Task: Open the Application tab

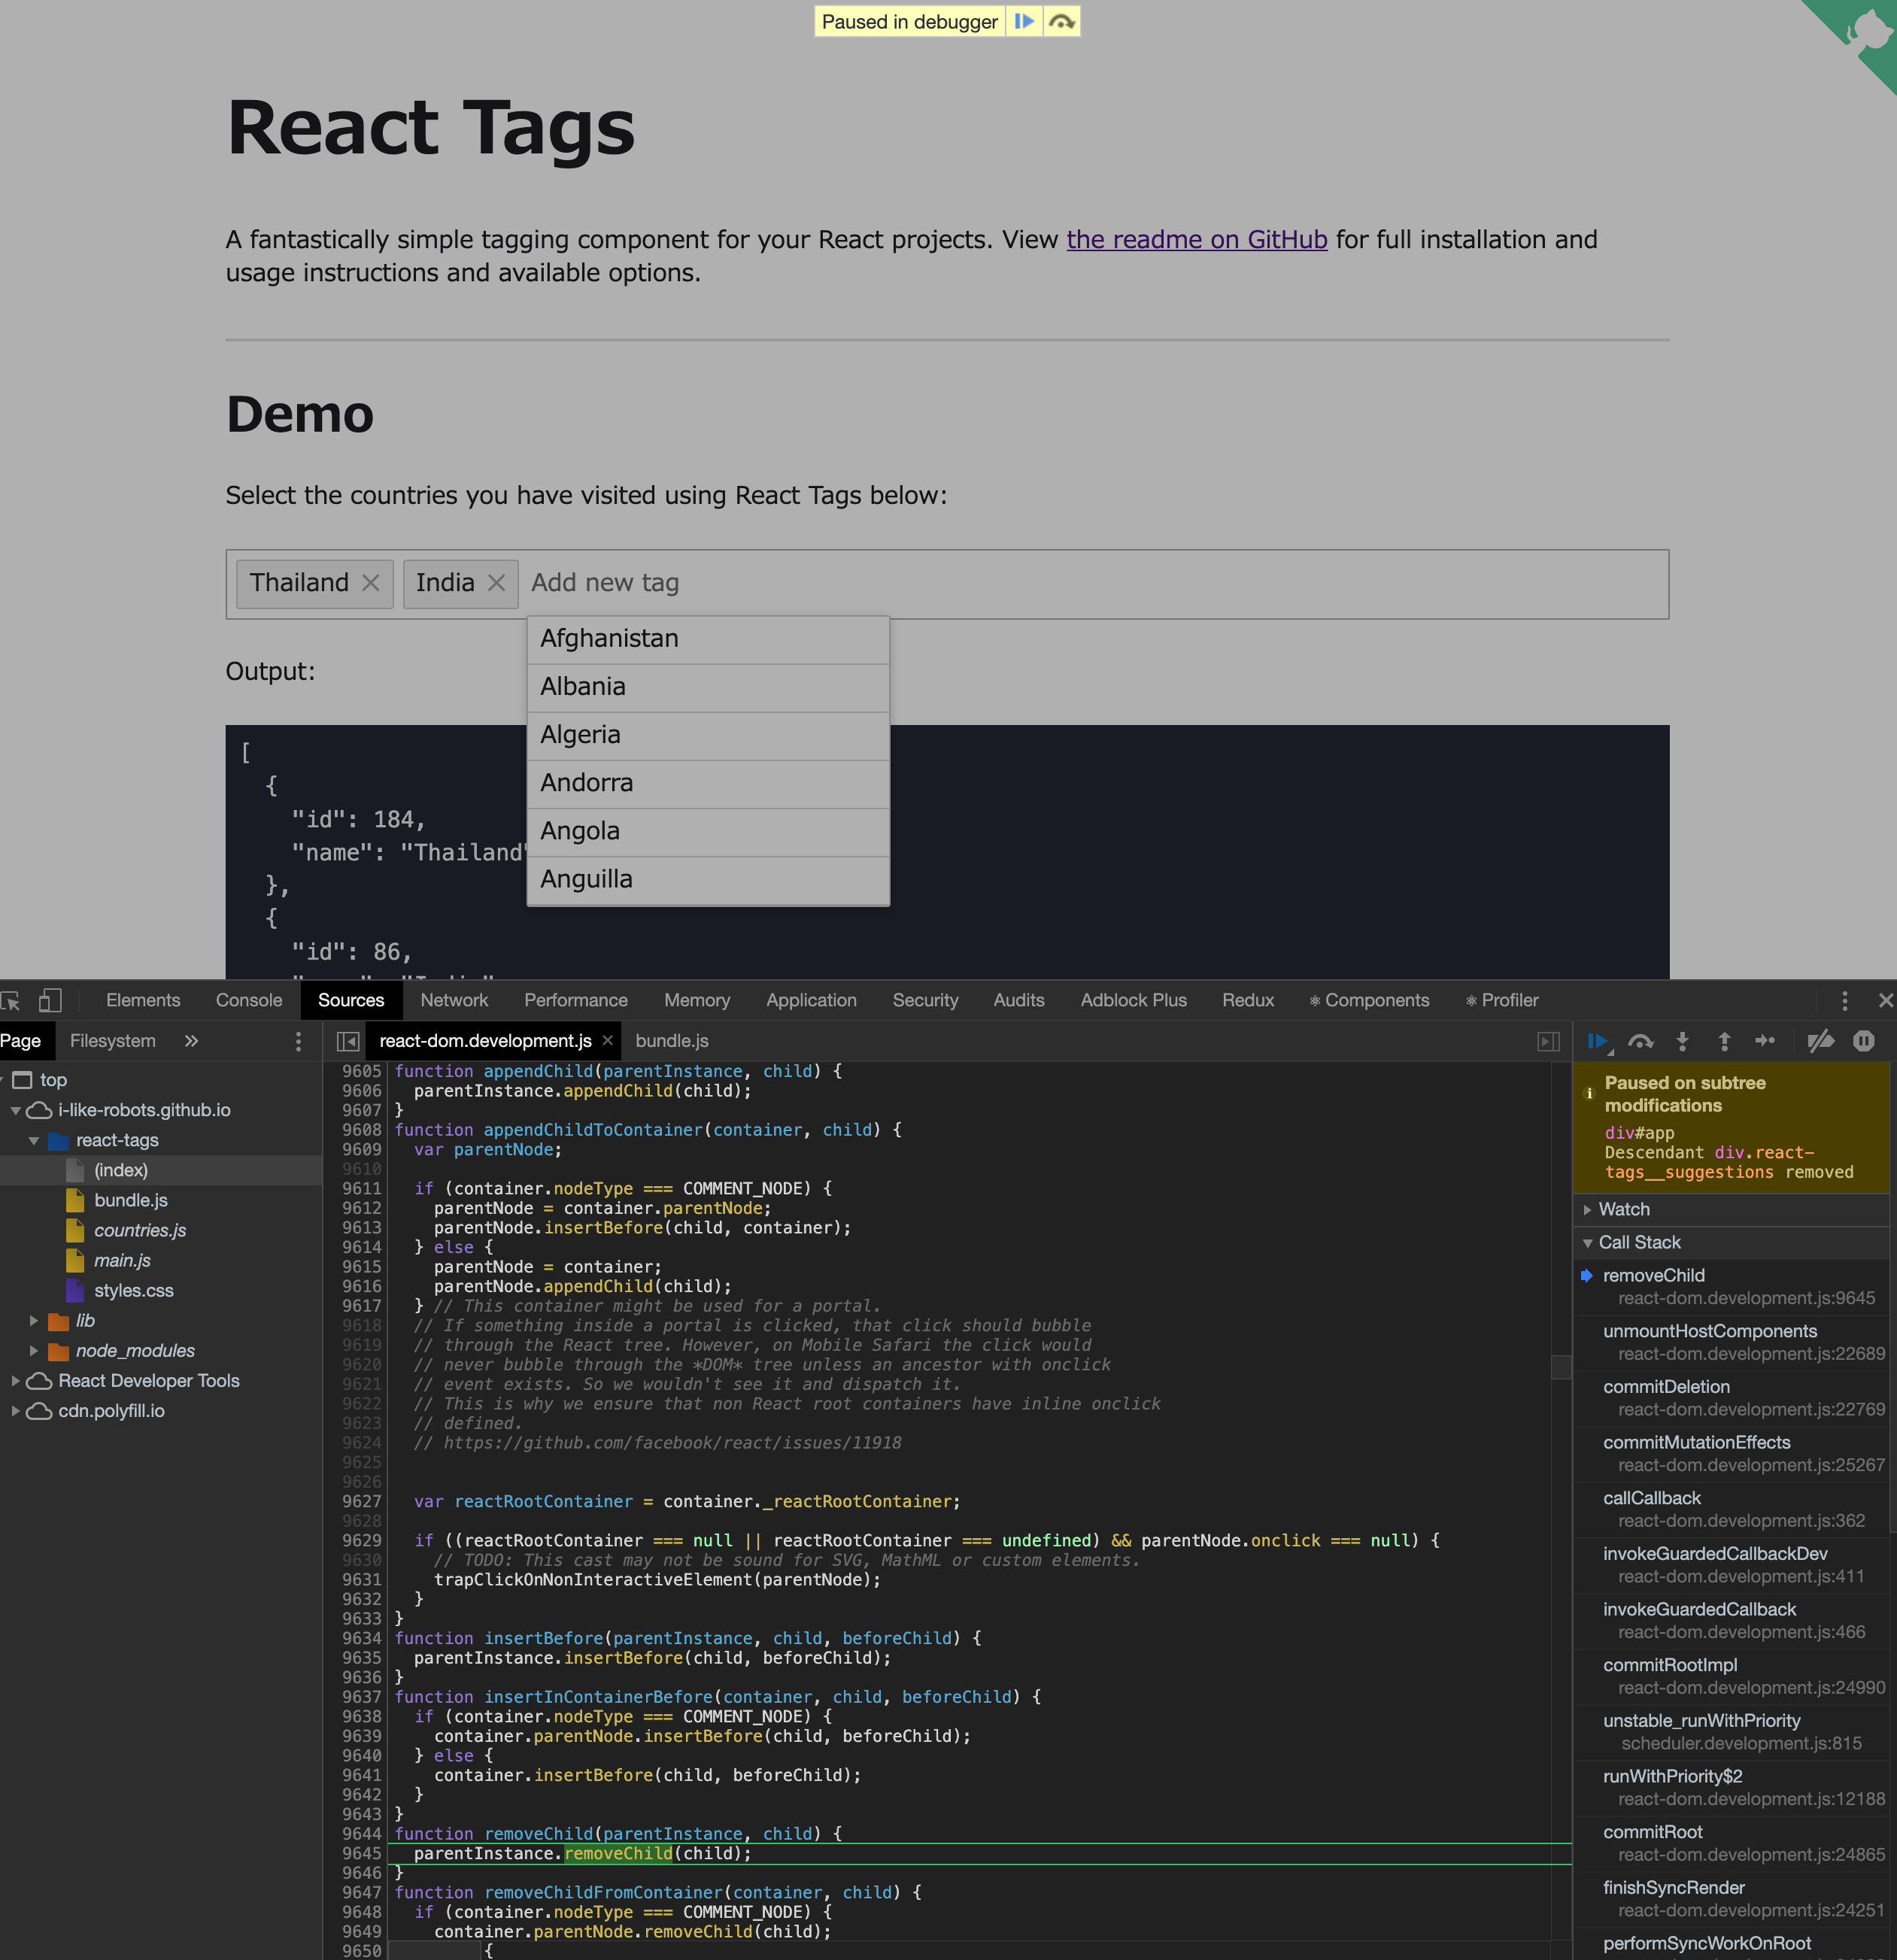Action: click(x=811, y=1000)
